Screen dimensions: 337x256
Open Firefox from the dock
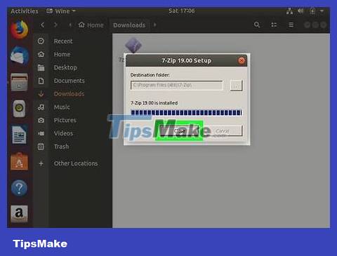[x=19, y=29]
